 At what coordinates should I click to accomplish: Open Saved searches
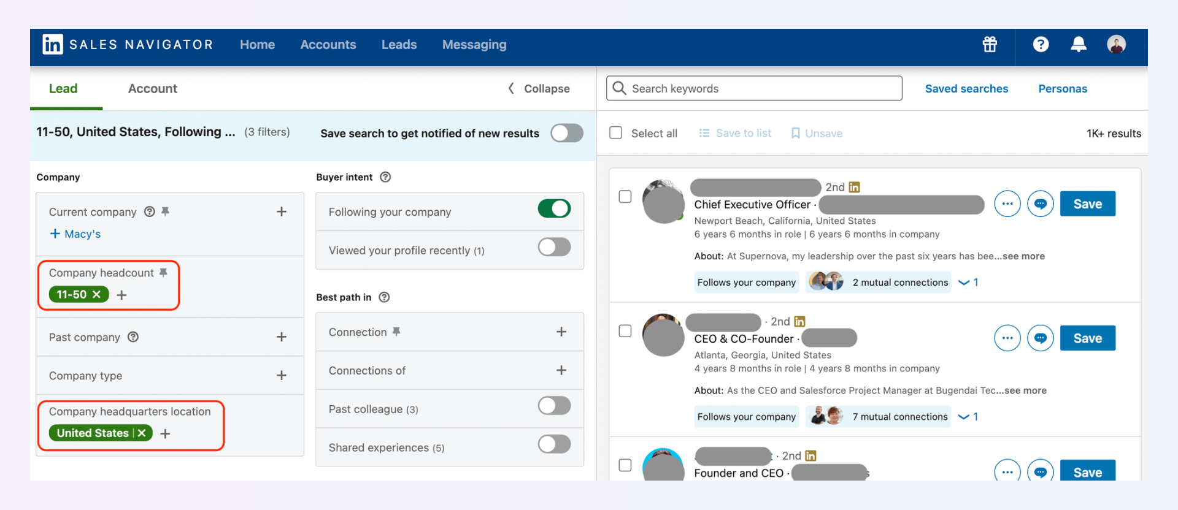tap(966, 89)
